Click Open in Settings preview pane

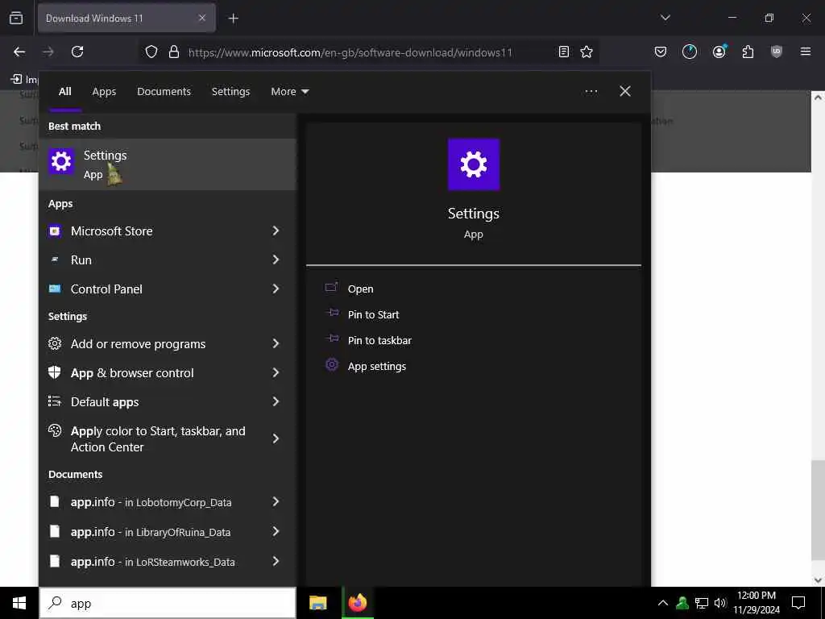click(360, 289)
